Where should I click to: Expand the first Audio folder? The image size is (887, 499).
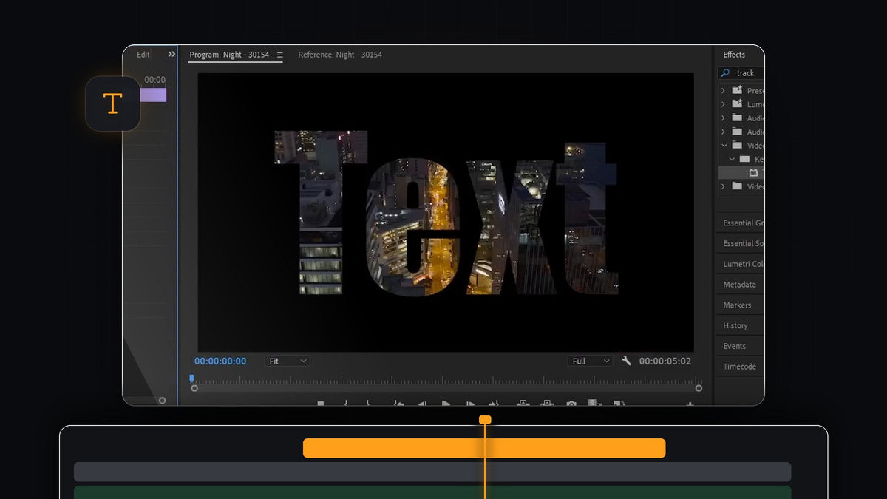pos(723,118)
